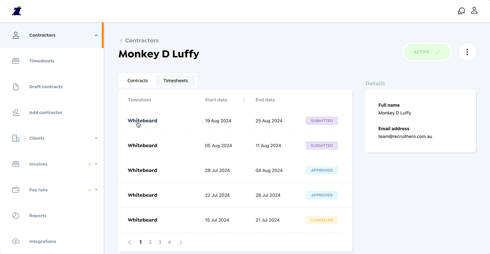Expand the Clients sidebar section
490x254 pixels.
pyautogui.click(x=96, y=138)
